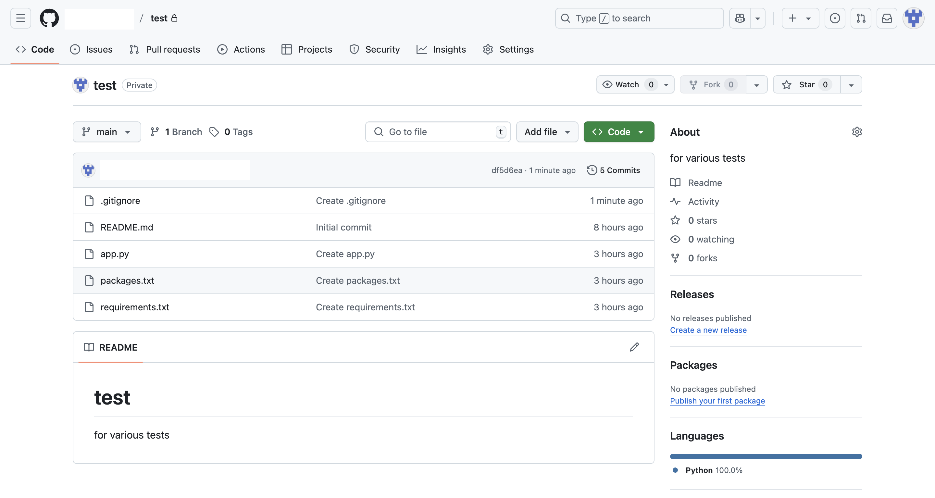This screenshot has width=935, height=498.
Task: Edit the README using the pencil icon
Action: [634, 347]
